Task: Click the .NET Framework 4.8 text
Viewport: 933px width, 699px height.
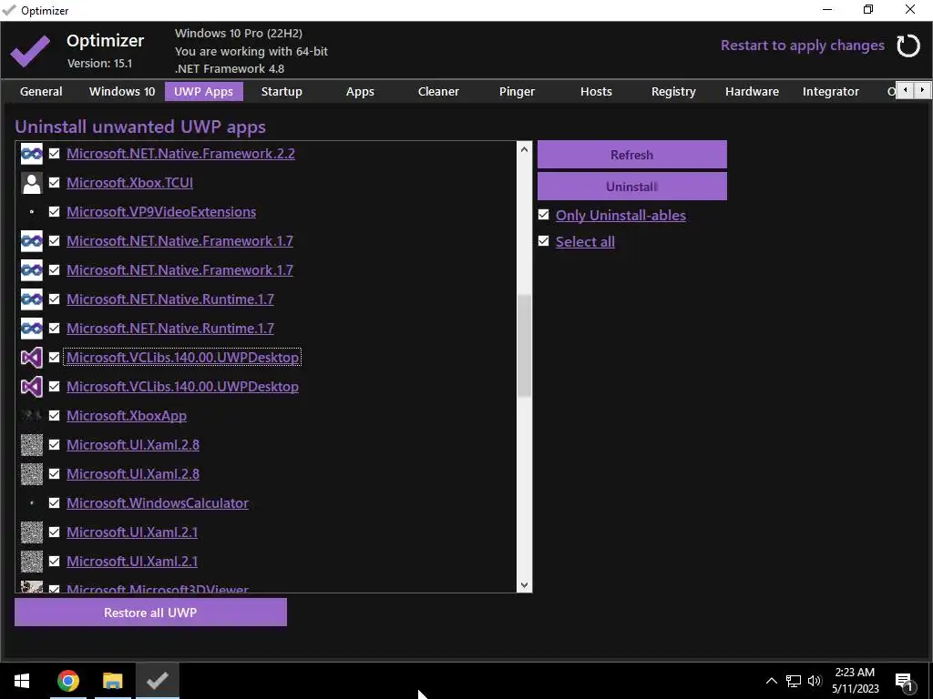Action: pyautogui.click(x=230, y=68)
